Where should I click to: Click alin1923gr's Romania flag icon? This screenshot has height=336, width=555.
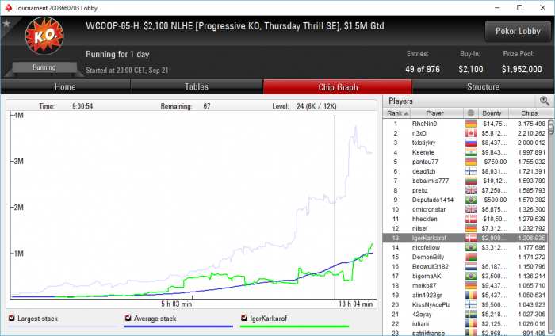pyautogui.click(x=471, y=296)
